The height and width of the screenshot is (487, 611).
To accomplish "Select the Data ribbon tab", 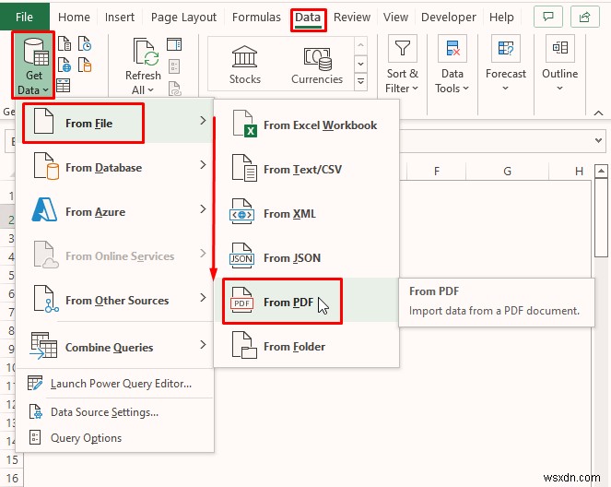I will [308, 18].
